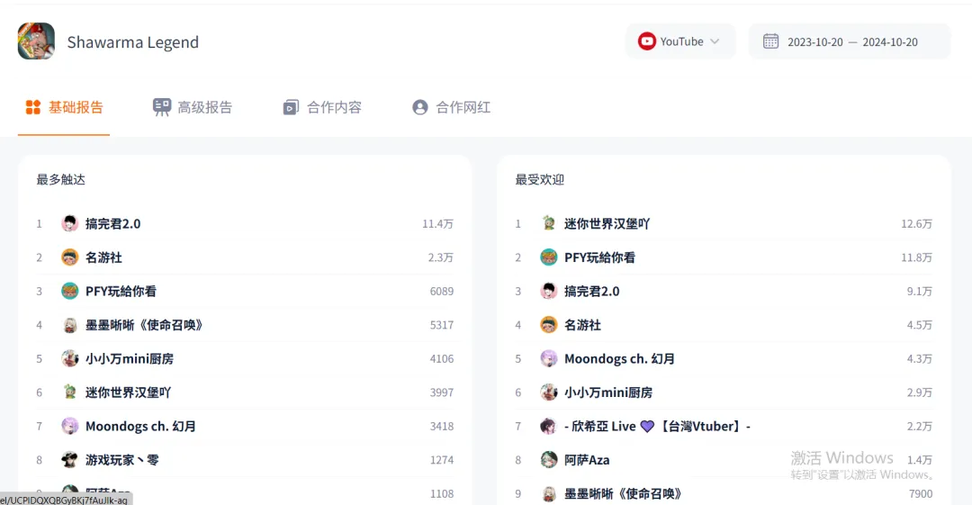
Task: Open avatar of 搞完君2.0 in 最受欢迎
Action: point(549,291)
